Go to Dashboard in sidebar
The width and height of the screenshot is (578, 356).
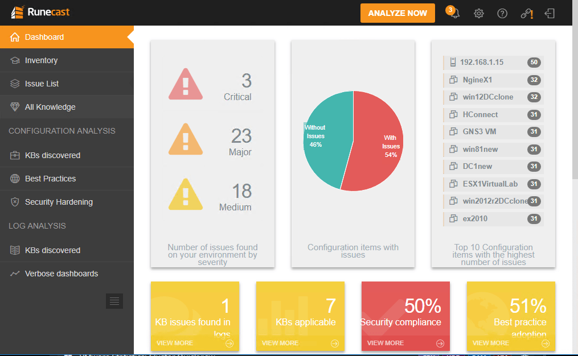click(x=67, y=37)
